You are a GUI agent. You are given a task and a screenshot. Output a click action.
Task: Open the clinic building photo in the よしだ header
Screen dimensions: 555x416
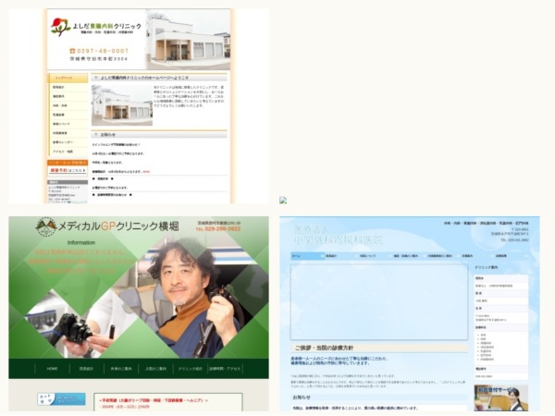point(189,41)
